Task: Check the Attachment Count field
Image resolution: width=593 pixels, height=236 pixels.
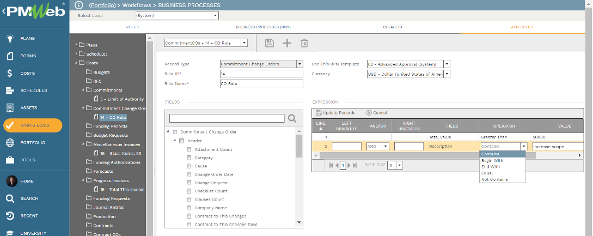Action: click(189, 149)
